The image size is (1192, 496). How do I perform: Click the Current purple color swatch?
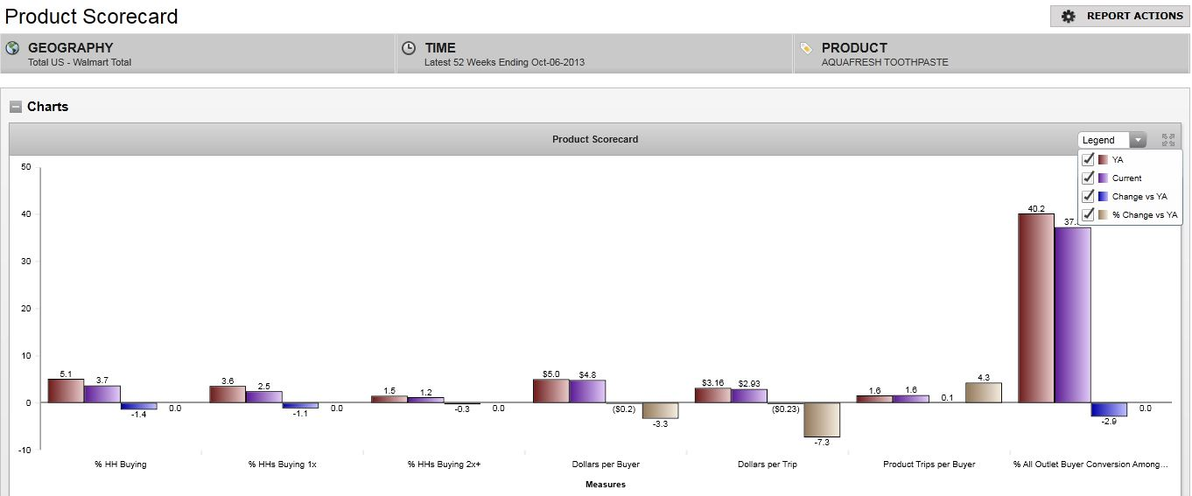coord(1103,178)
